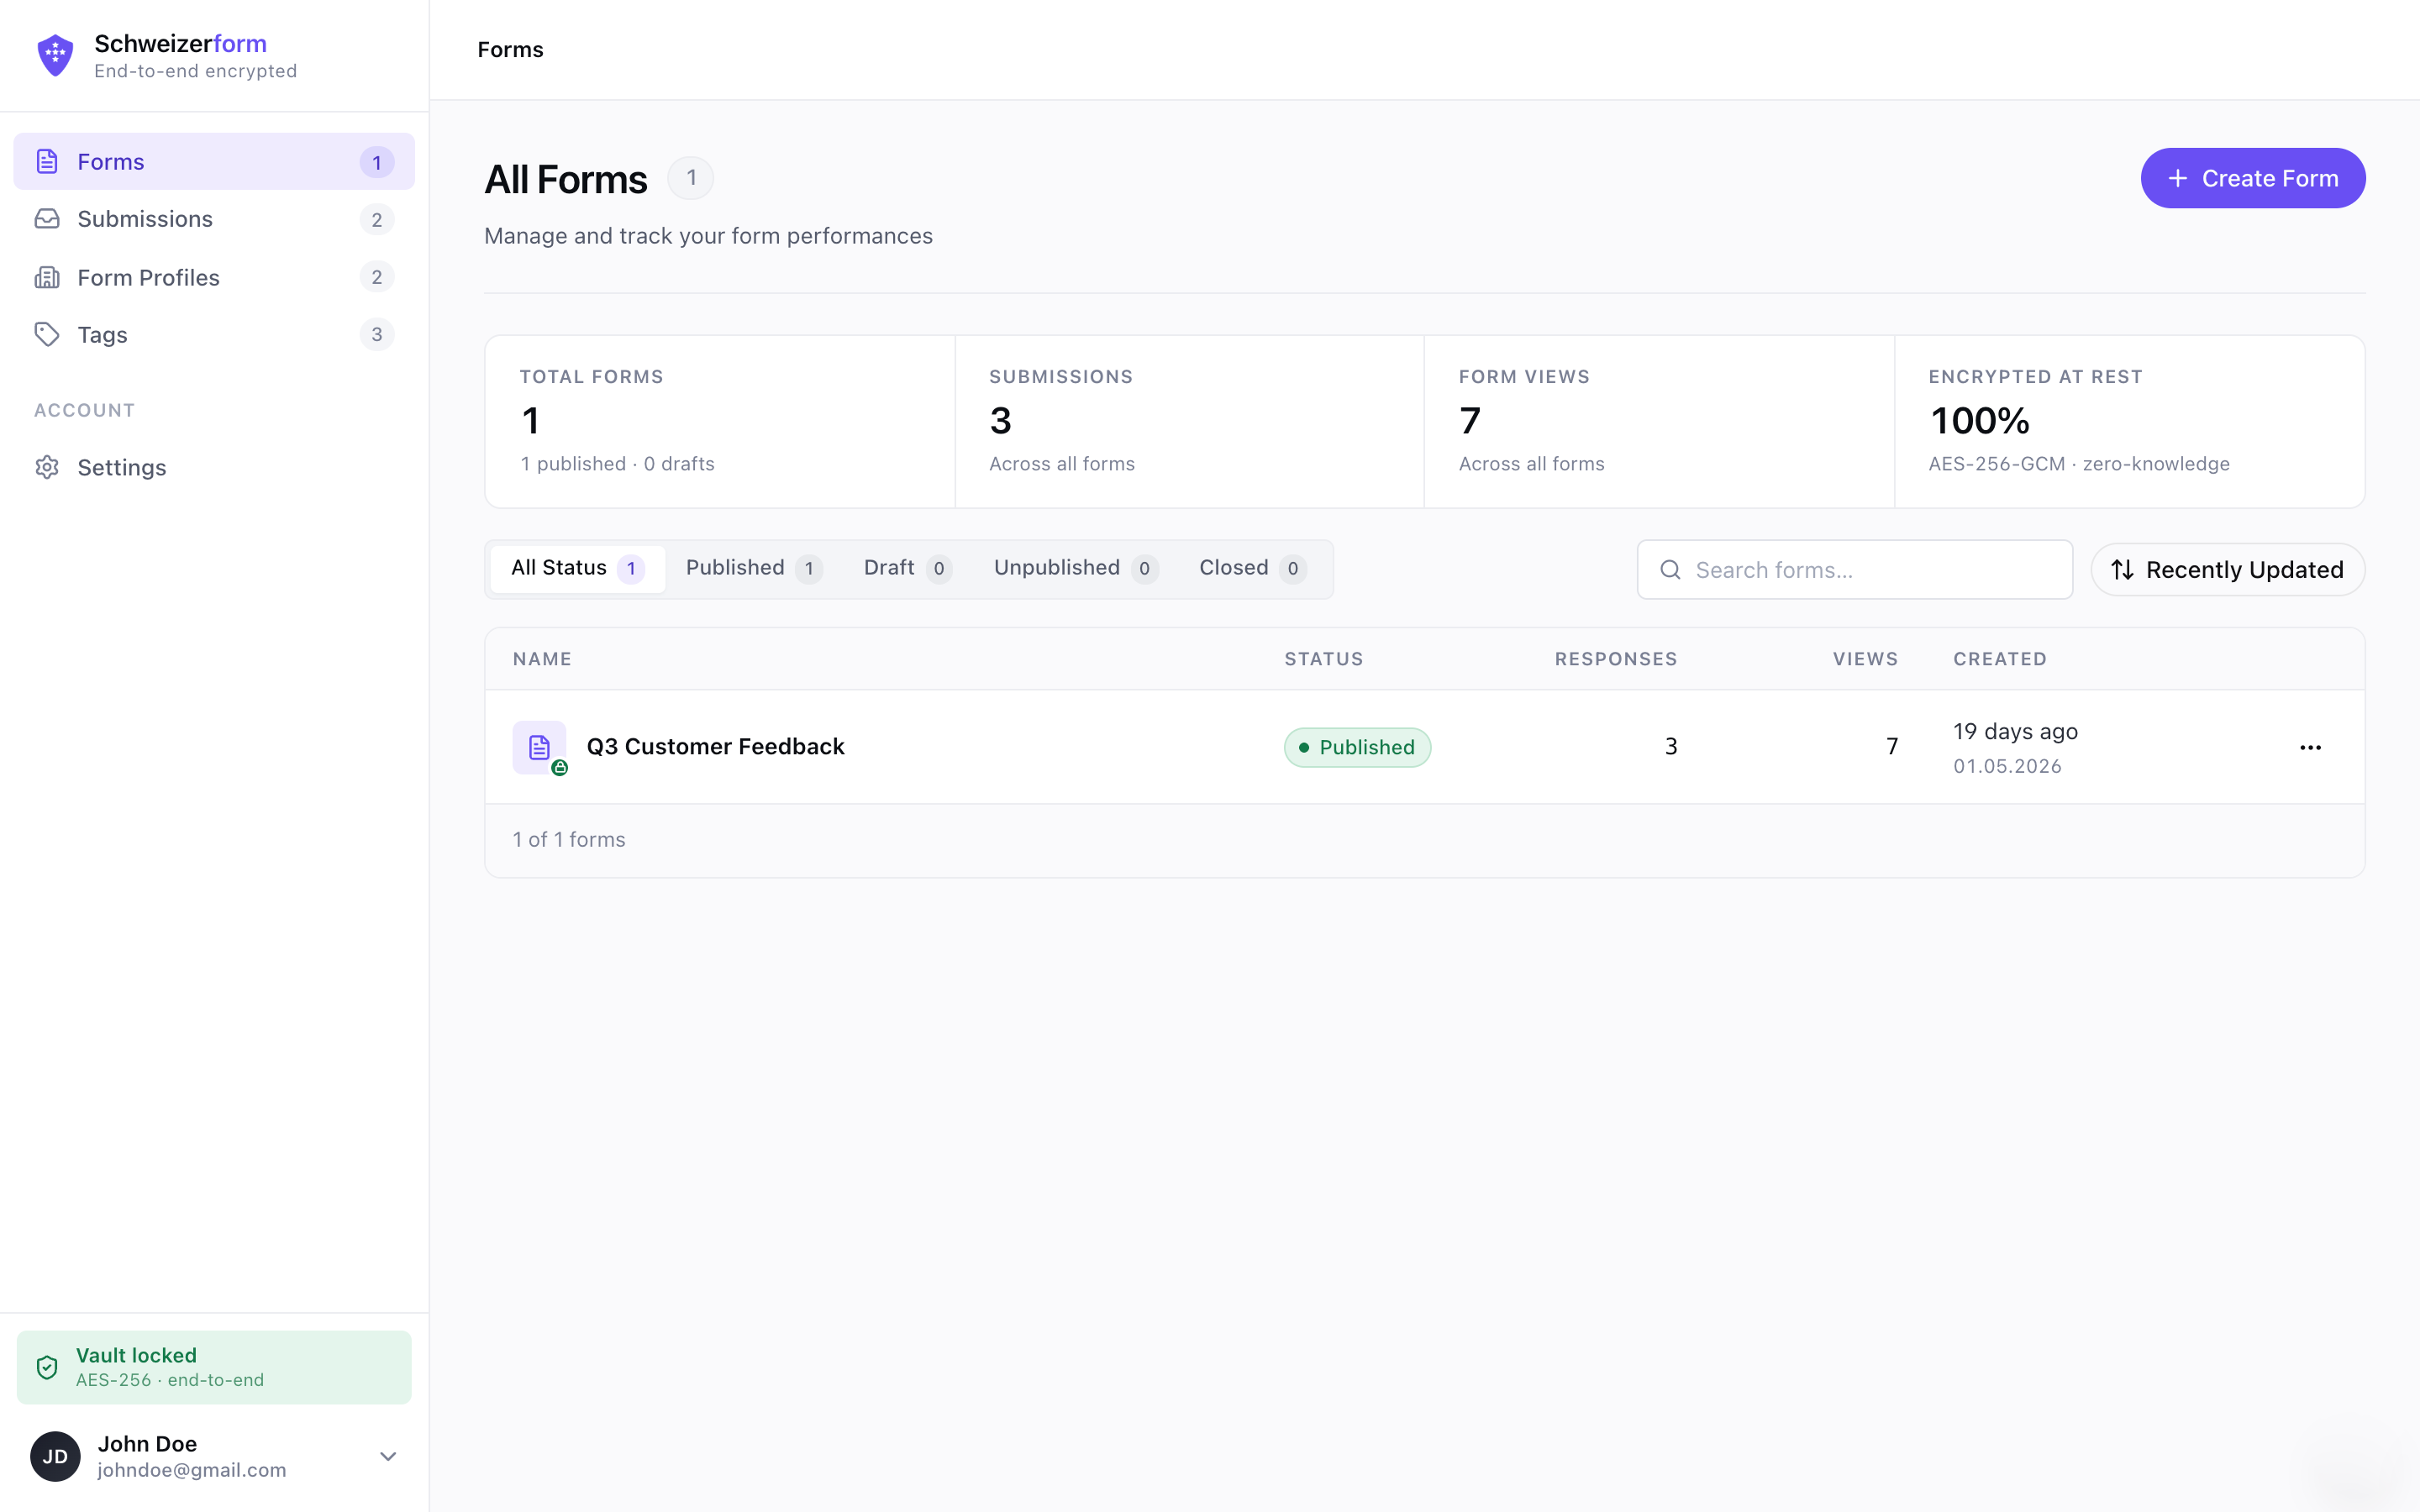Click the sort arrows icon

click(x=2122, y=570)
